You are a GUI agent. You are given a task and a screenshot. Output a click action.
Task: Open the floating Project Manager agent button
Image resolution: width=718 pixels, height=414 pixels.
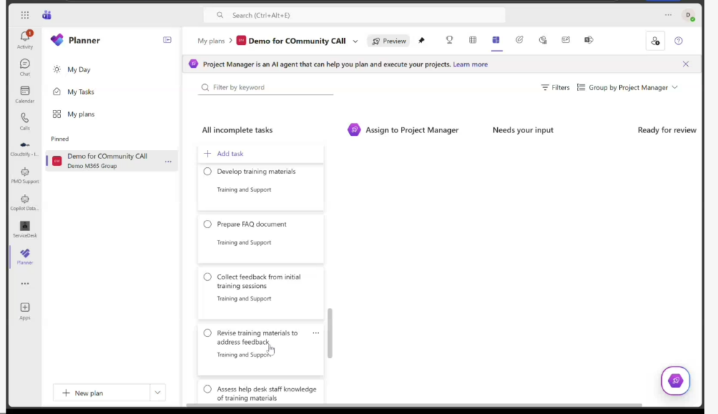click(675, 380)
